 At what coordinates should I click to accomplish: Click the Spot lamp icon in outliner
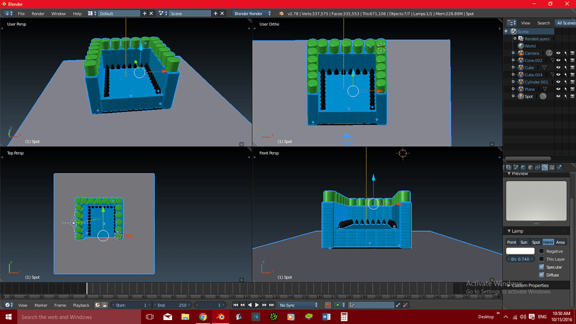click(520, 97)
